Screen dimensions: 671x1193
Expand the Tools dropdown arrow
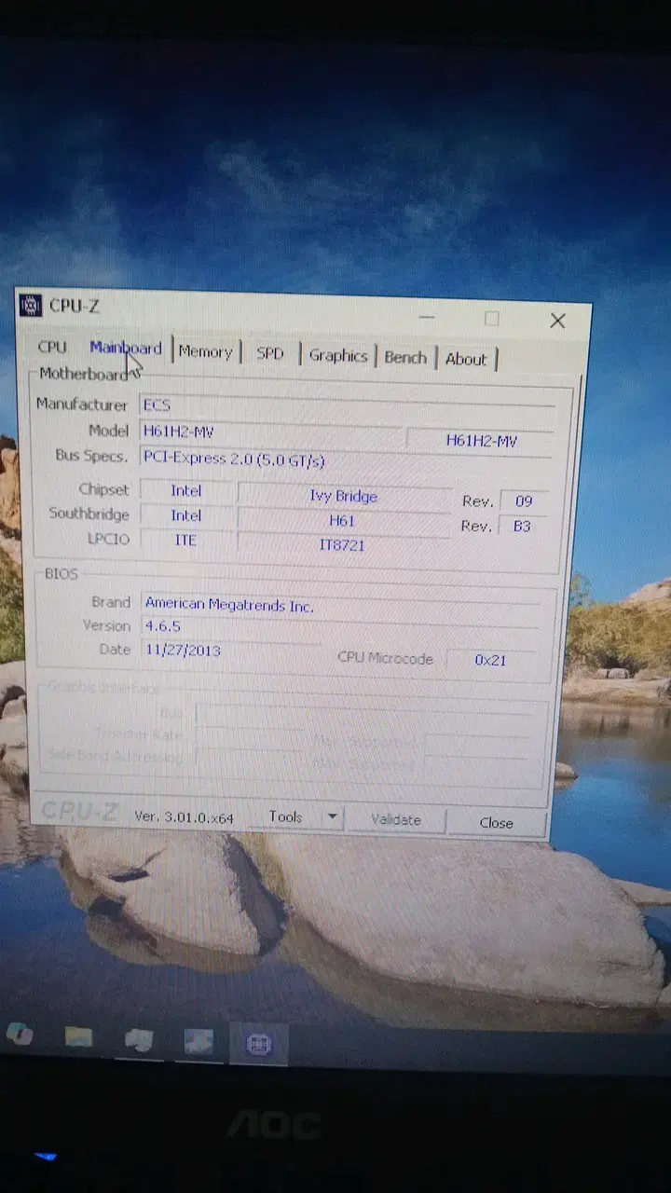pyautogui.click(x=332, y=817)
